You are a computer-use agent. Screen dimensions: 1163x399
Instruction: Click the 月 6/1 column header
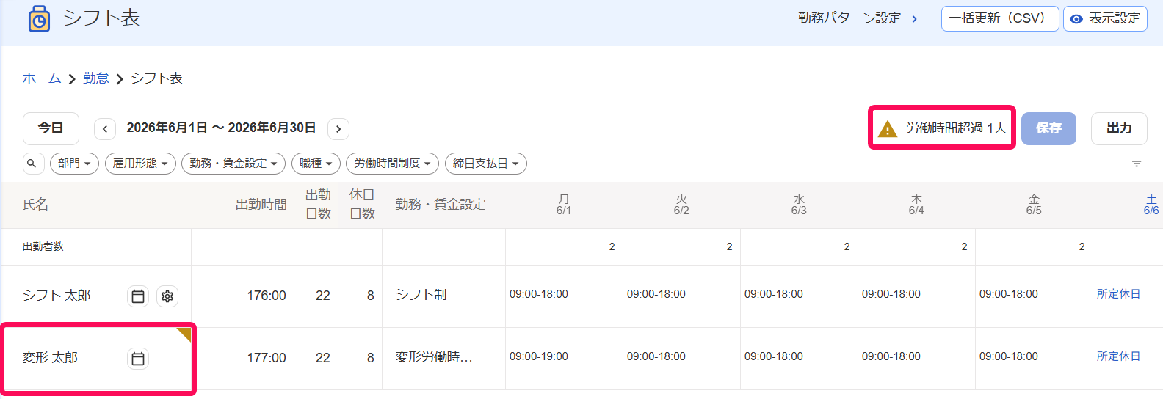pos(564,205)
